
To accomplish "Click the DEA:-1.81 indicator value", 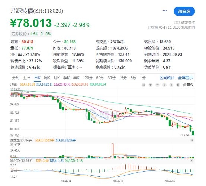I will point(57,160).
